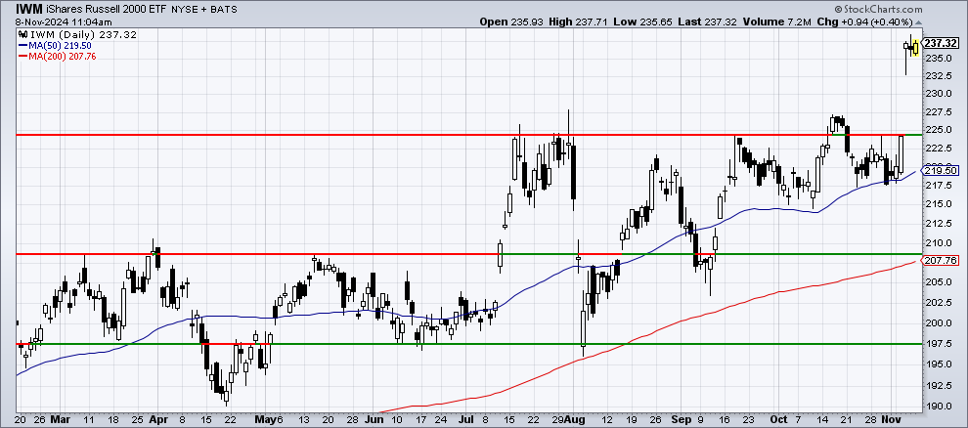Click the IWM ticker symbol in the title

point(28,9)
